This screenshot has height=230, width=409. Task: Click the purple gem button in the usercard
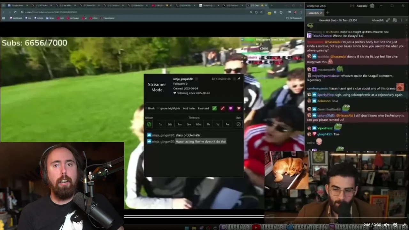pos(231,108)
